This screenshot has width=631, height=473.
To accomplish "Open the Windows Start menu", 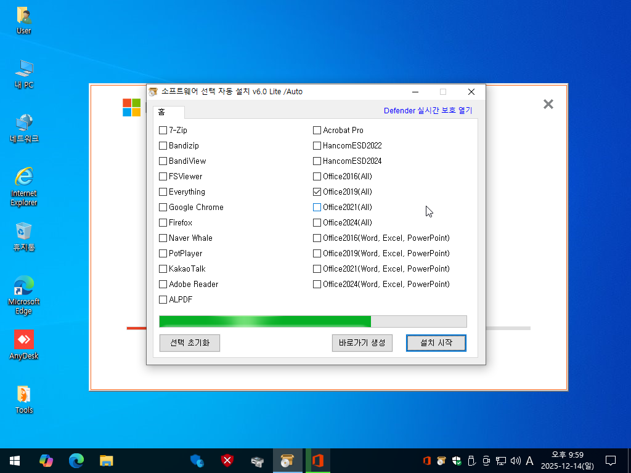I will point(15,461).
